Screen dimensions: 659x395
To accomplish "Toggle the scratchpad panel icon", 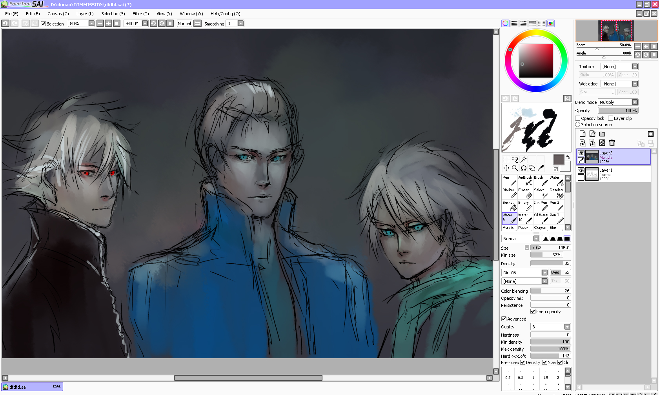I will [x=551, y=24].
